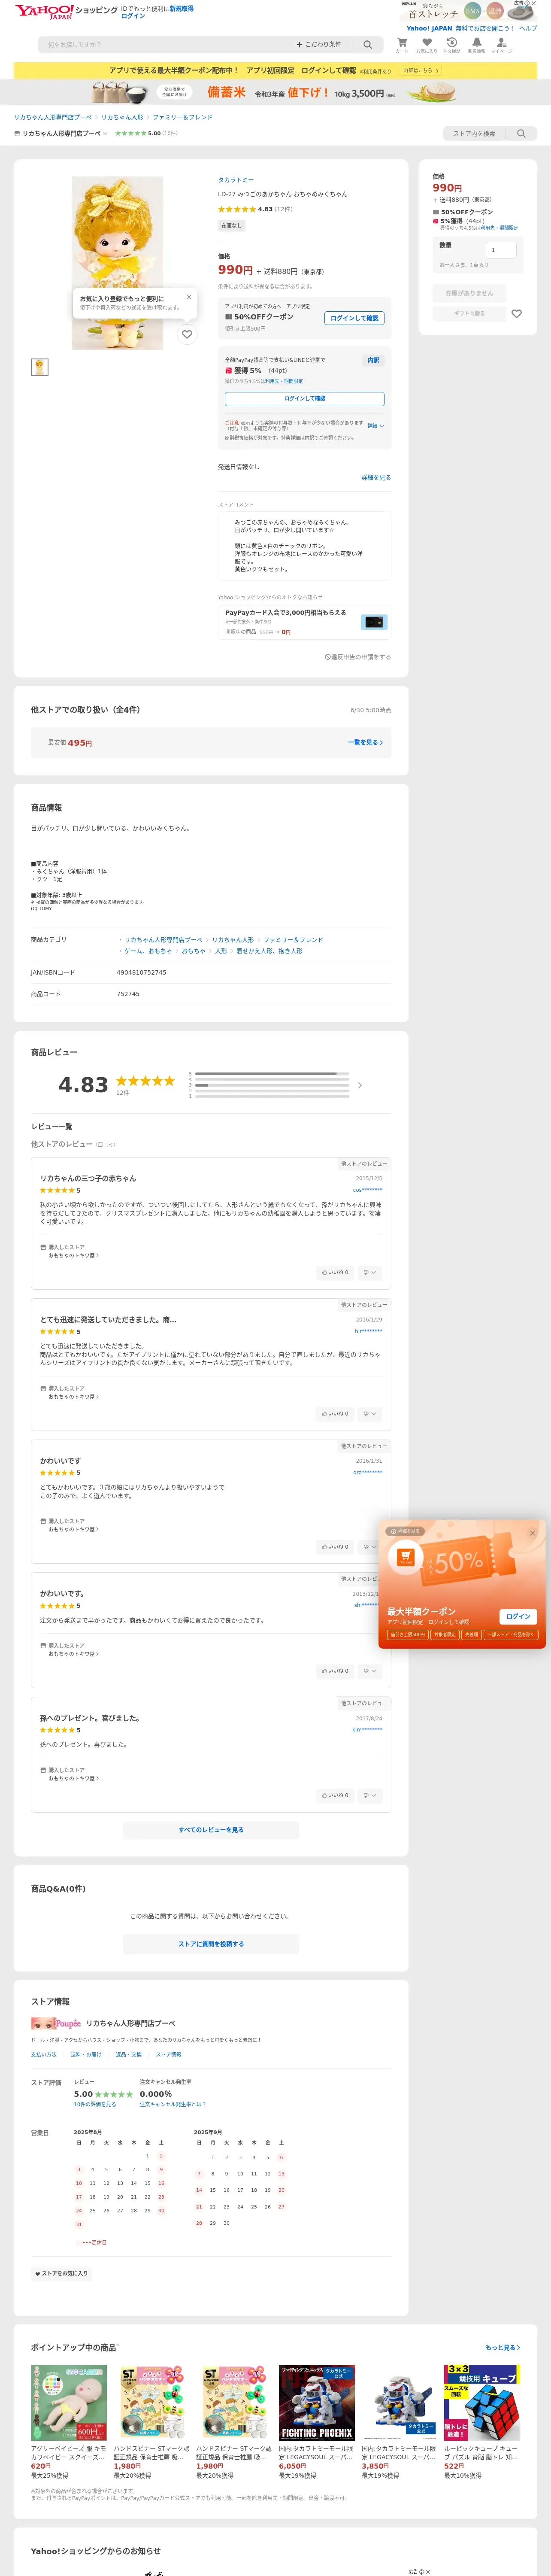Go to リカちゃん人形 breadcrumb

tap(122, 117)
